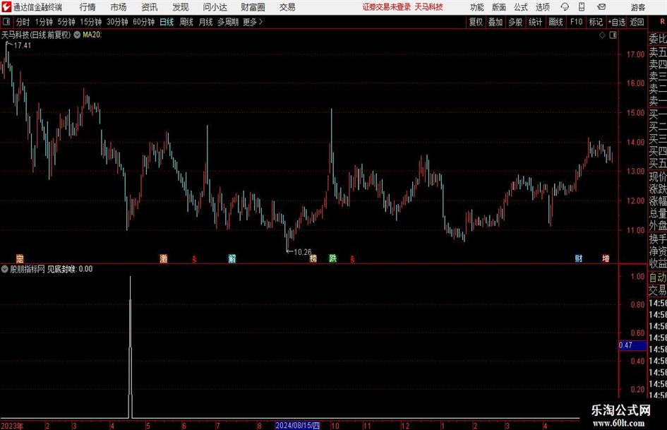
Task: Click the 统计 toolbar button
Action: [536, 22]
